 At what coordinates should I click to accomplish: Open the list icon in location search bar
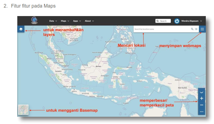(x=196, y=29)
